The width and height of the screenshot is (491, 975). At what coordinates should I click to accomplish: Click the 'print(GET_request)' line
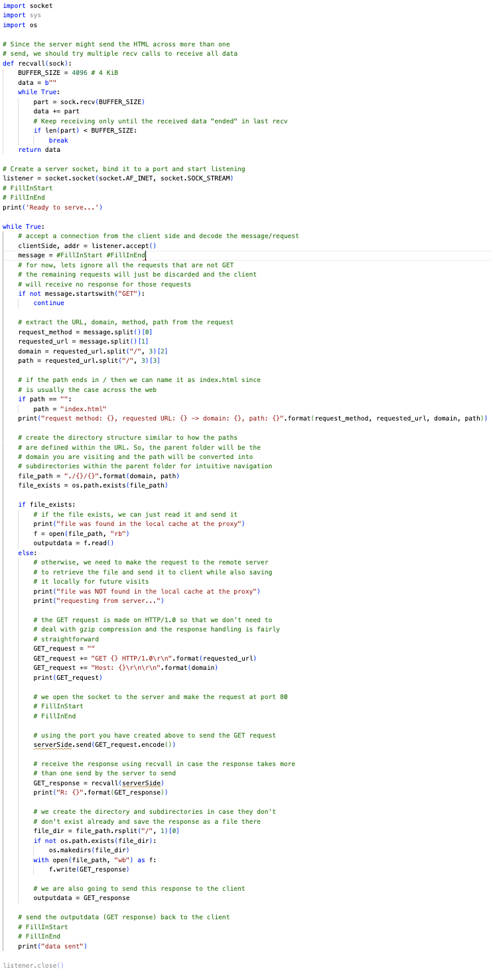pyautogui.click(x=68, y=677)
